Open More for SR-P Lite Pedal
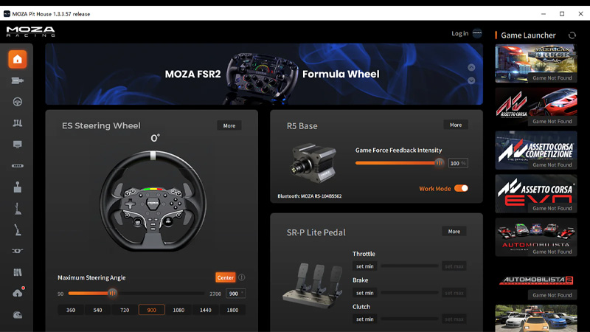This screenshot has height=332, width=590. [454, 232]
